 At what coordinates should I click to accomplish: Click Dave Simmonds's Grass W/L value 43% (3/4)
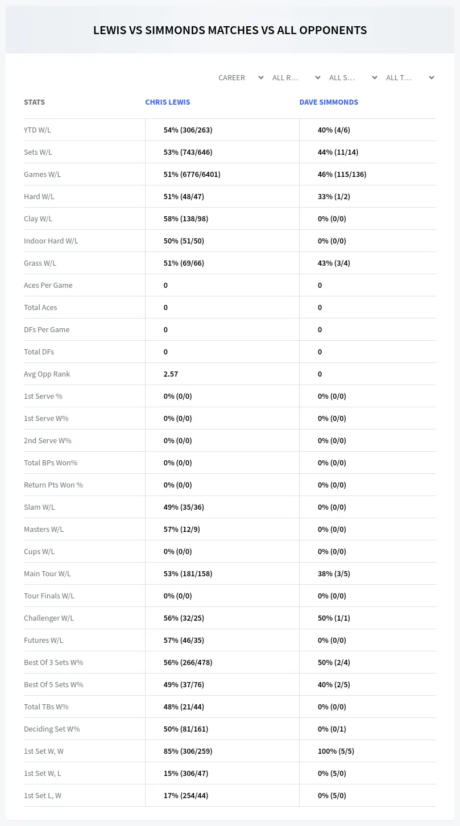(x=334, y=263)
